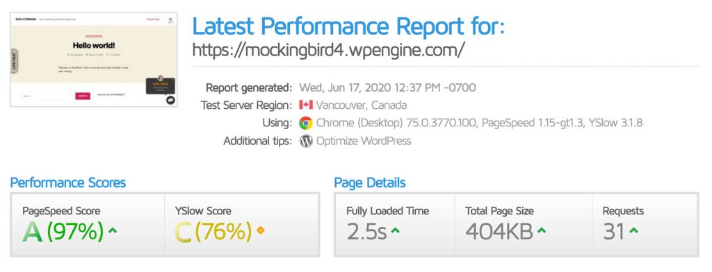
Task: Click the green arrow next to 404KB
Action: (541, 230)
